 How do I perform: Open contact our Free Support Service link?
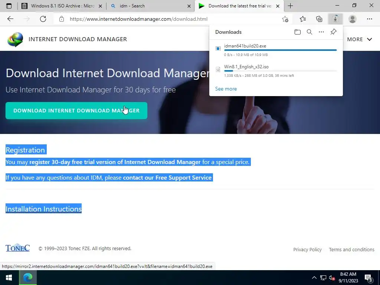click(x=167, y=177)
